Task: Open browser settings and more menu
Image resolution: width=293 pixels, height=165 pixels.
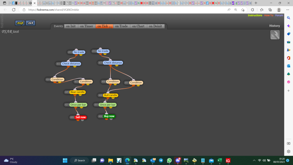Action: tap(288, 10)
